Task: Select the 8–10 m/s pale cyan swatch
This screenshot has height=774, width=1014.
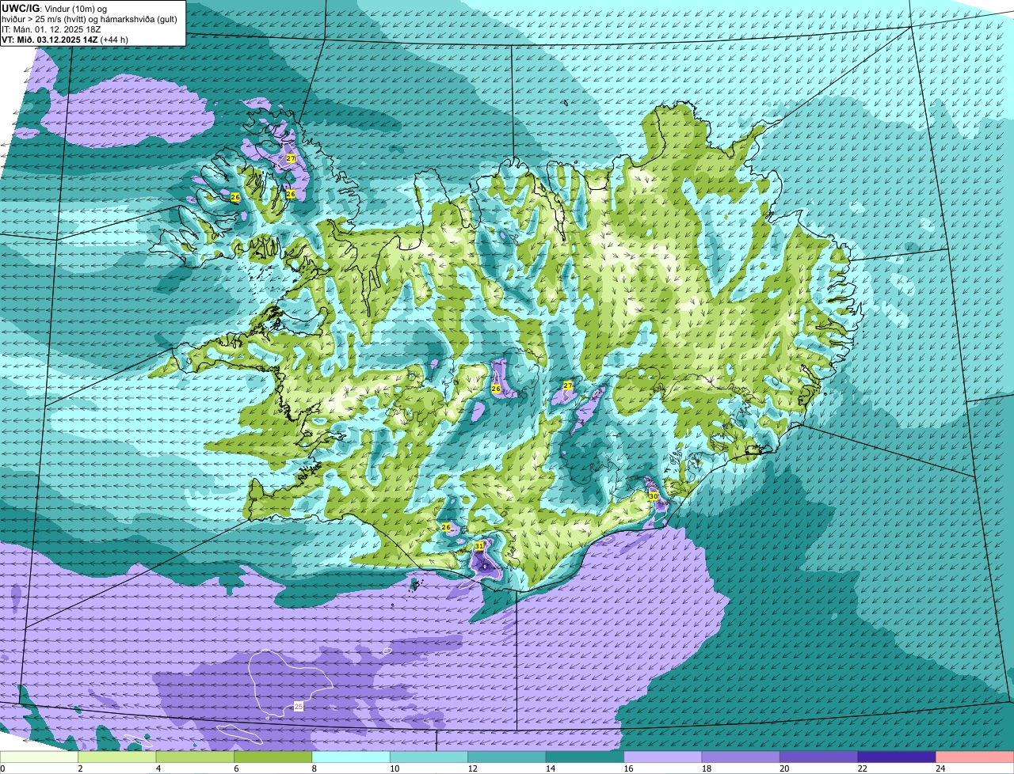Action: pos(351,757)
